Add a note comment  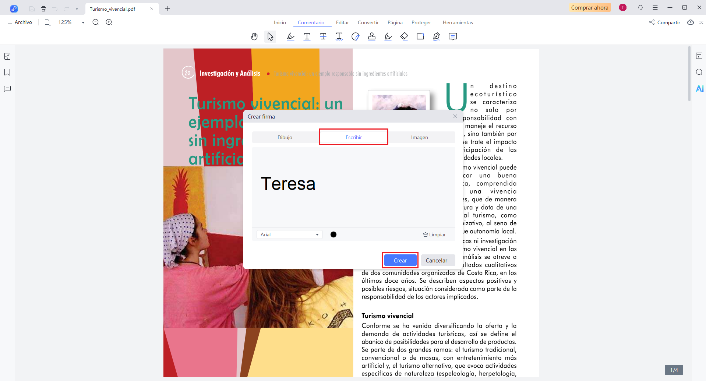pos(452,36)
